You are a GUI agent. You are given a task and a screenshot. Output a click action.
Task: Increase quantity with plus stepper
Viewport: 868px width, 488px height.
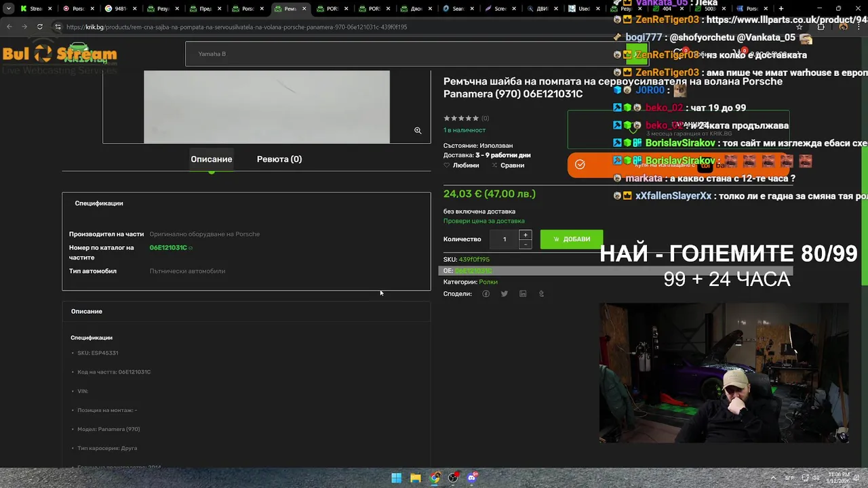point(525,235)
